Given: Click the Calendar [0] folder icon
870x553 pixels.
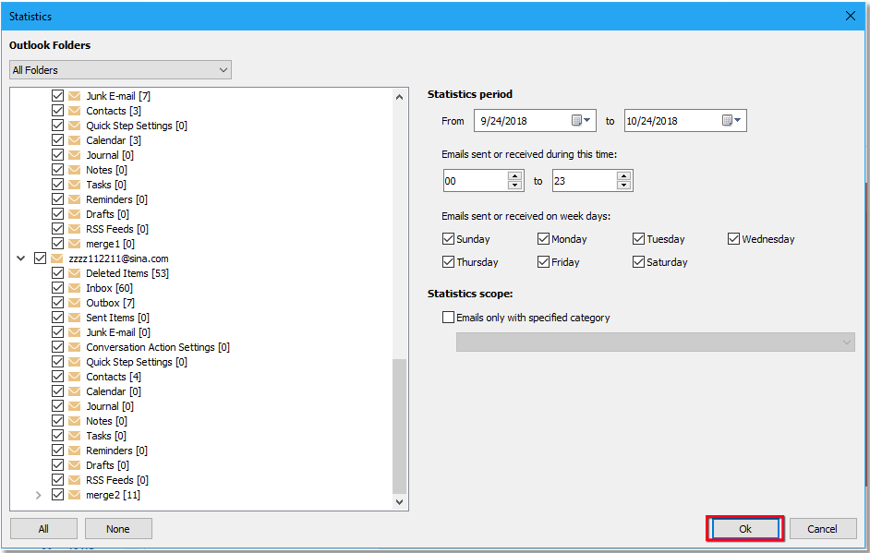Looking at the screenshot, I should coord(75,391).
